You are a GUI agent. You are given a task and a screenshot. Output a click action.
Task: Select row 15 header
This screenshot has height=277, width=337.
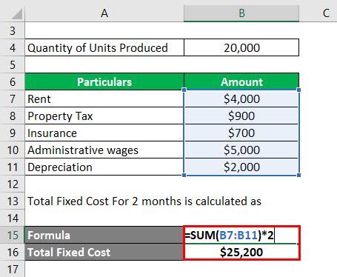13,235
